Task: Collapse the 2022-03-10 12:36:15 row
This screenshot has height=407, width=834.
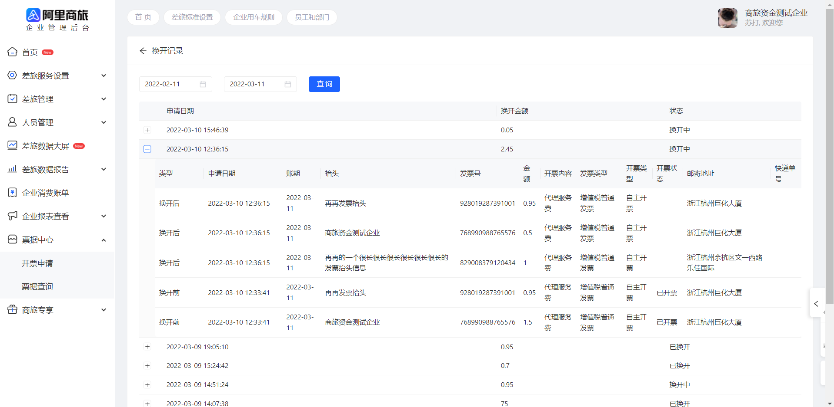Action: pos(147,149)
